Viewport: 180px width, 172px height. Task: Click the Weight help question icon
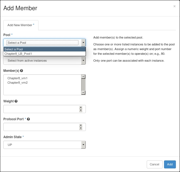tap(16, 101)
